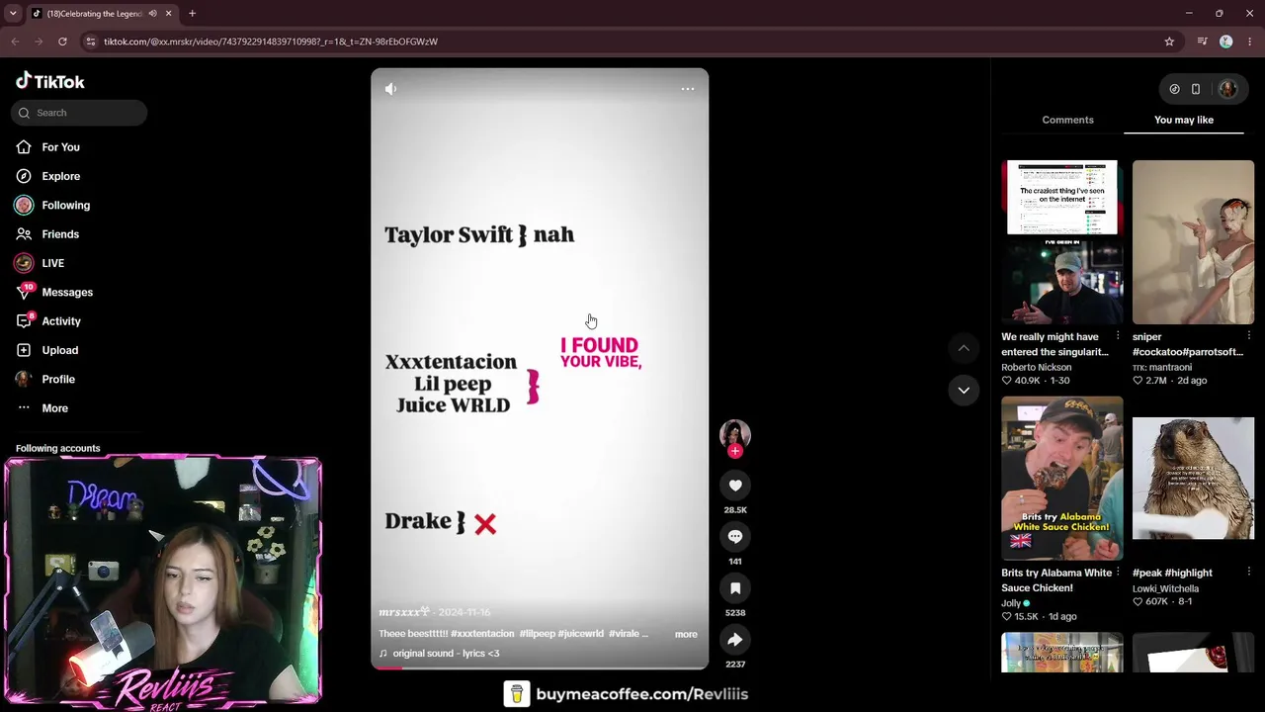Open the account avatar menu at top right

click(1227, 89)
